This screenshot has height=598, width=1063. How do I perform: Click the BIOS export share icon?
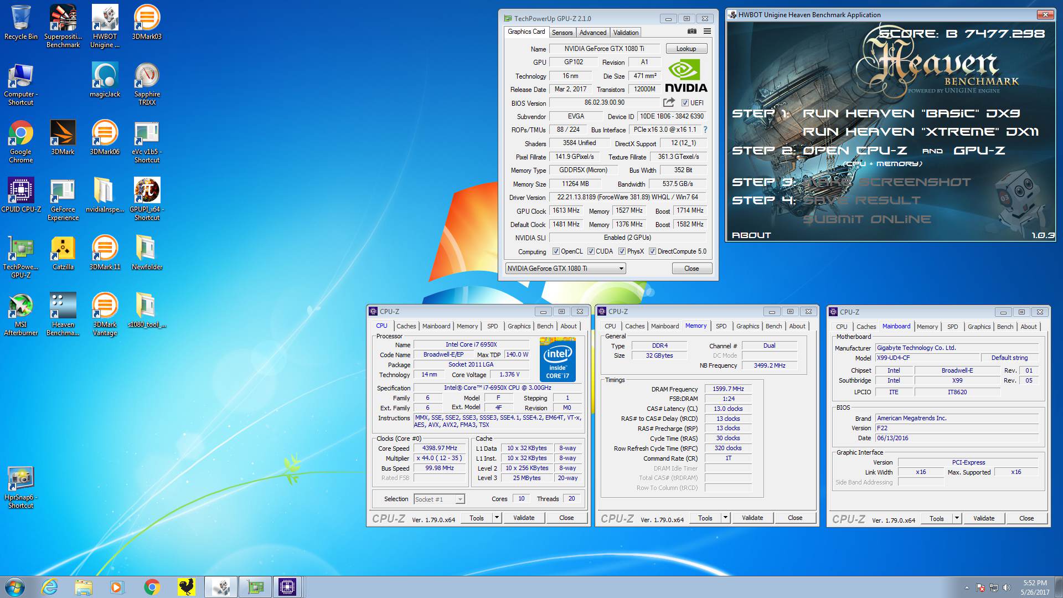pos(669,102)
